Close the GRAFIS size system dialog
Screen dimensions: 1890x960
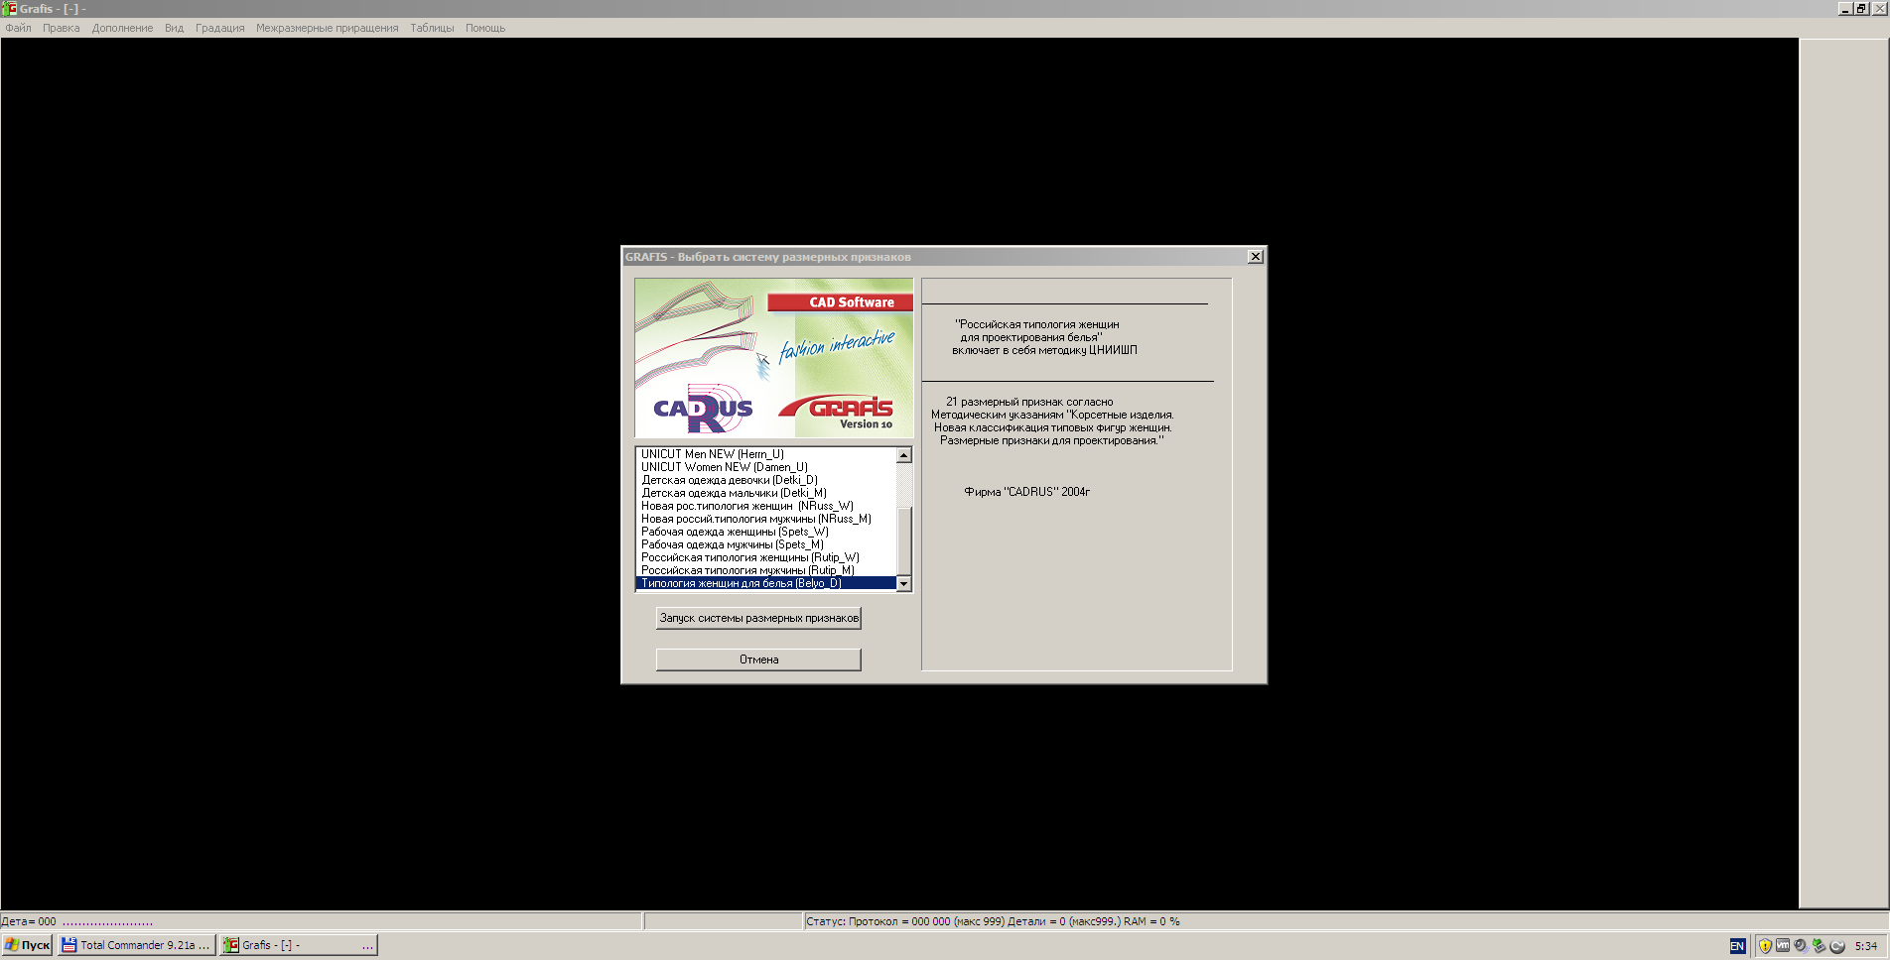pos(1256,257)
